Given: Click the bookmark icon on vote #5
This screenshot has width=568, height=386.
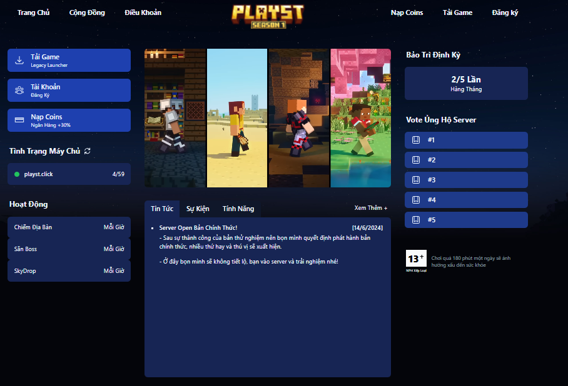Looking at the screenshot, I should click(x=416, y=220).
